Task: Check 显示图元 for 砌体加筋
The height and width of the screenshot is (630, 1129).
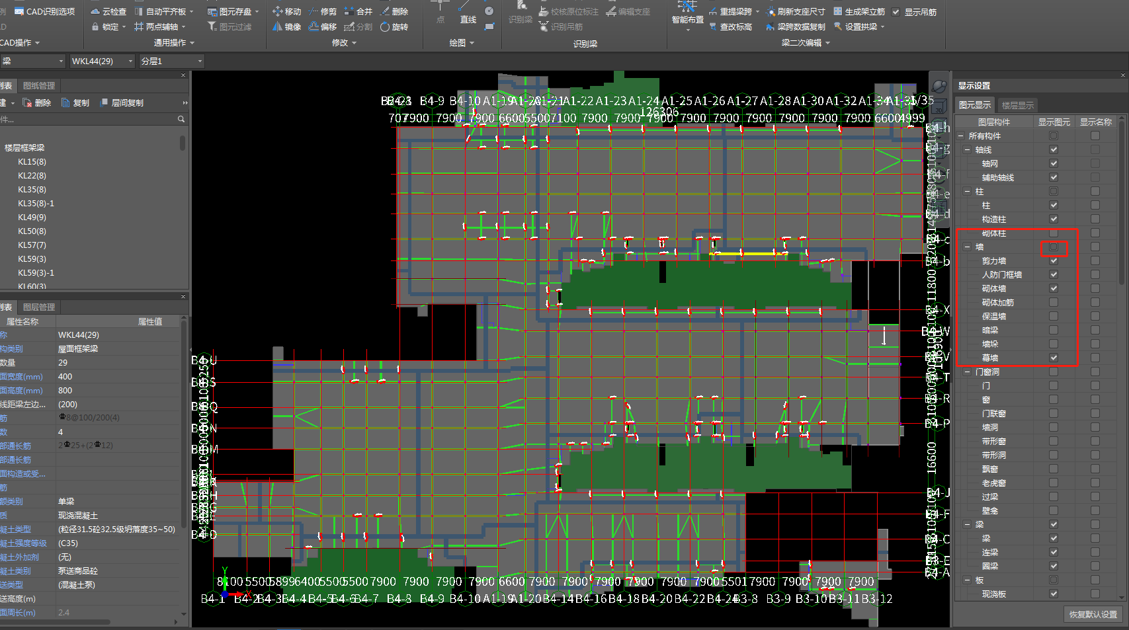Action: click(1054, 302)
